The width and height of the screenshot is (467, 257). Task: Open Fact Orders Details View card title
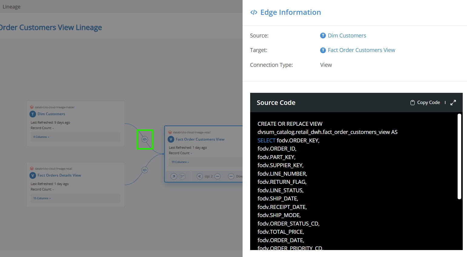[59, 175]
